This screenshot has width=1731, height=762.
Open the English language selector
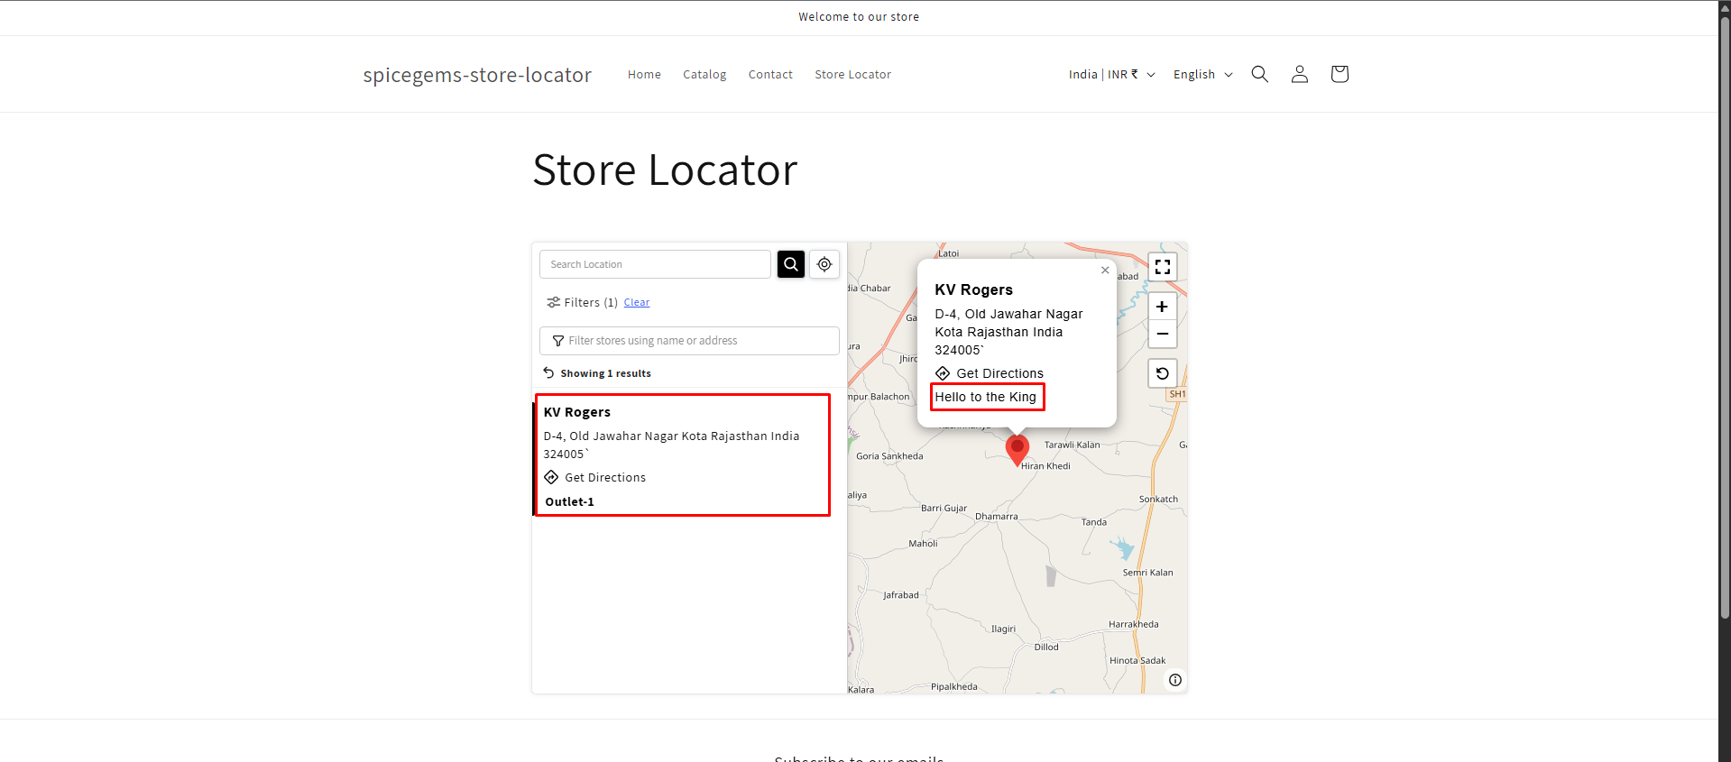click(1202, 74)
